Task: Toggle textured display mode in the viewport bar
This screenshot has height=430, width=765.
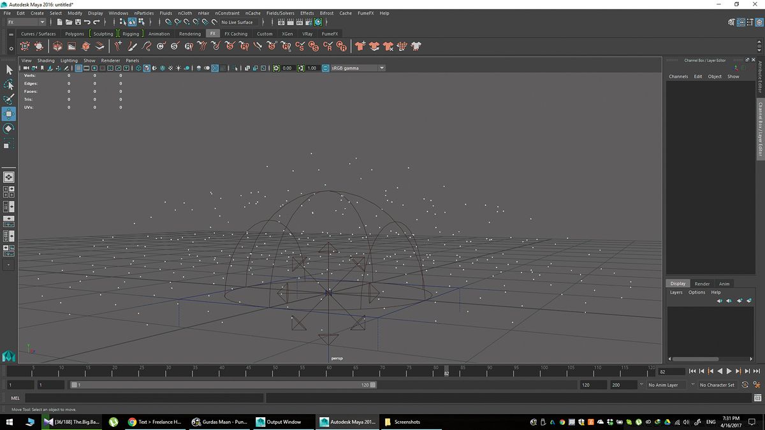Action: 163,68
